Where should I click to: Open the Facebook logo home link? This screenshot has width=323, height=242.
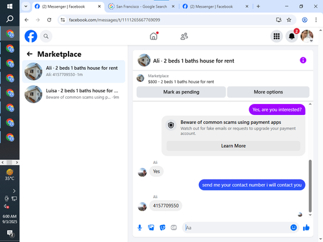pyautogui.click(x=31, y=36)
